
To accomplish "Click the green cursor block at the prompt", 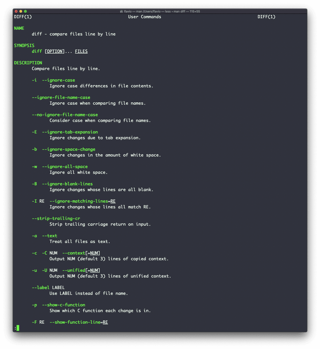I will click(18, 328).
